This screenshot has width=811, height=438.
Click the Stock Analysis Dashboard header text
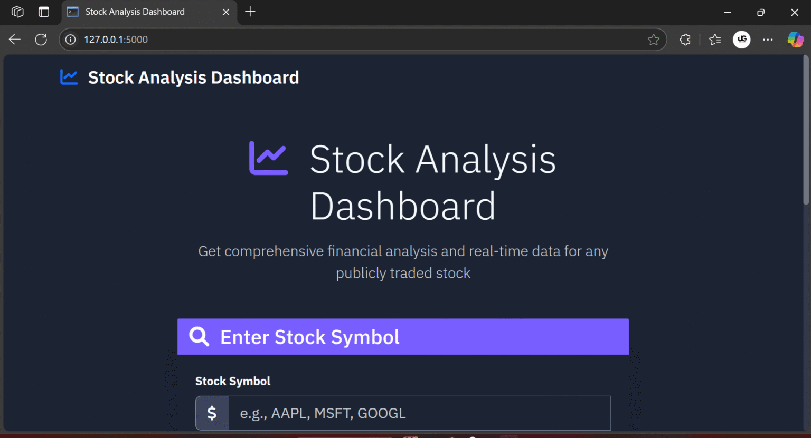pyautogui.click(x=193, y=77)
